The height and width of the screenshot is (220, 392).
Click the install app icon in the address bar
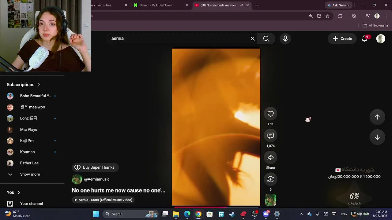pyautogui.click(x=319, y=16)
